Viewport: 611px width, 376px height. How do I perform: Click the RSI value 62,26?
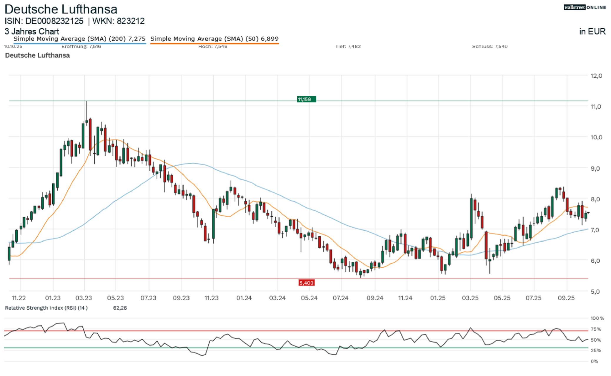[120, 308]
